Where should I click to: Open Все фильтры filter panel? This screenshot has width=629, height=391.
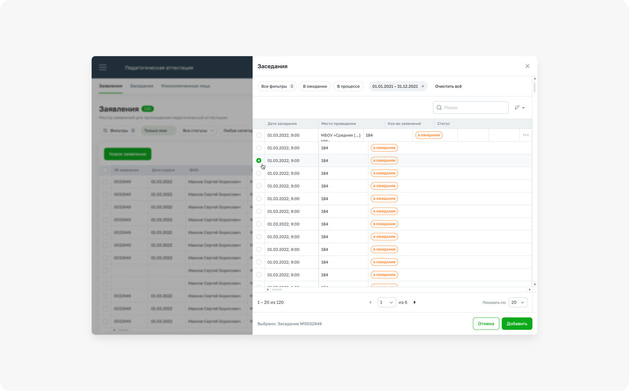click(x=277, y=87)
